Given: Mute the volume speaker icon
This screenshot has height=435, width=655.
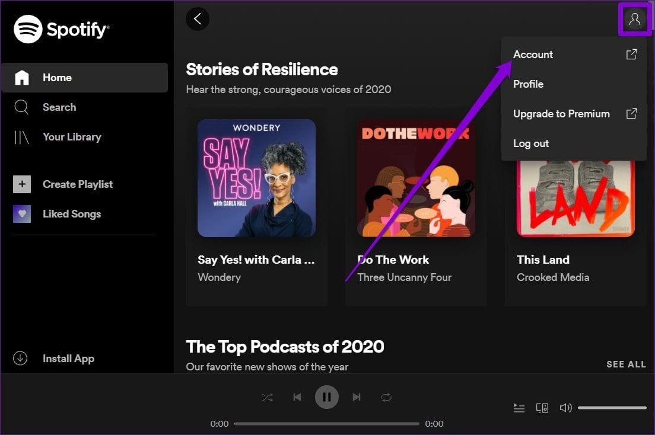Looking at the screenshot, I should point(565,408).
